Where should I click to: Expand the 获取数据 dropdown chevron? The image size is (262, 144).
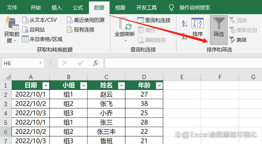click(x=15, y=41)
